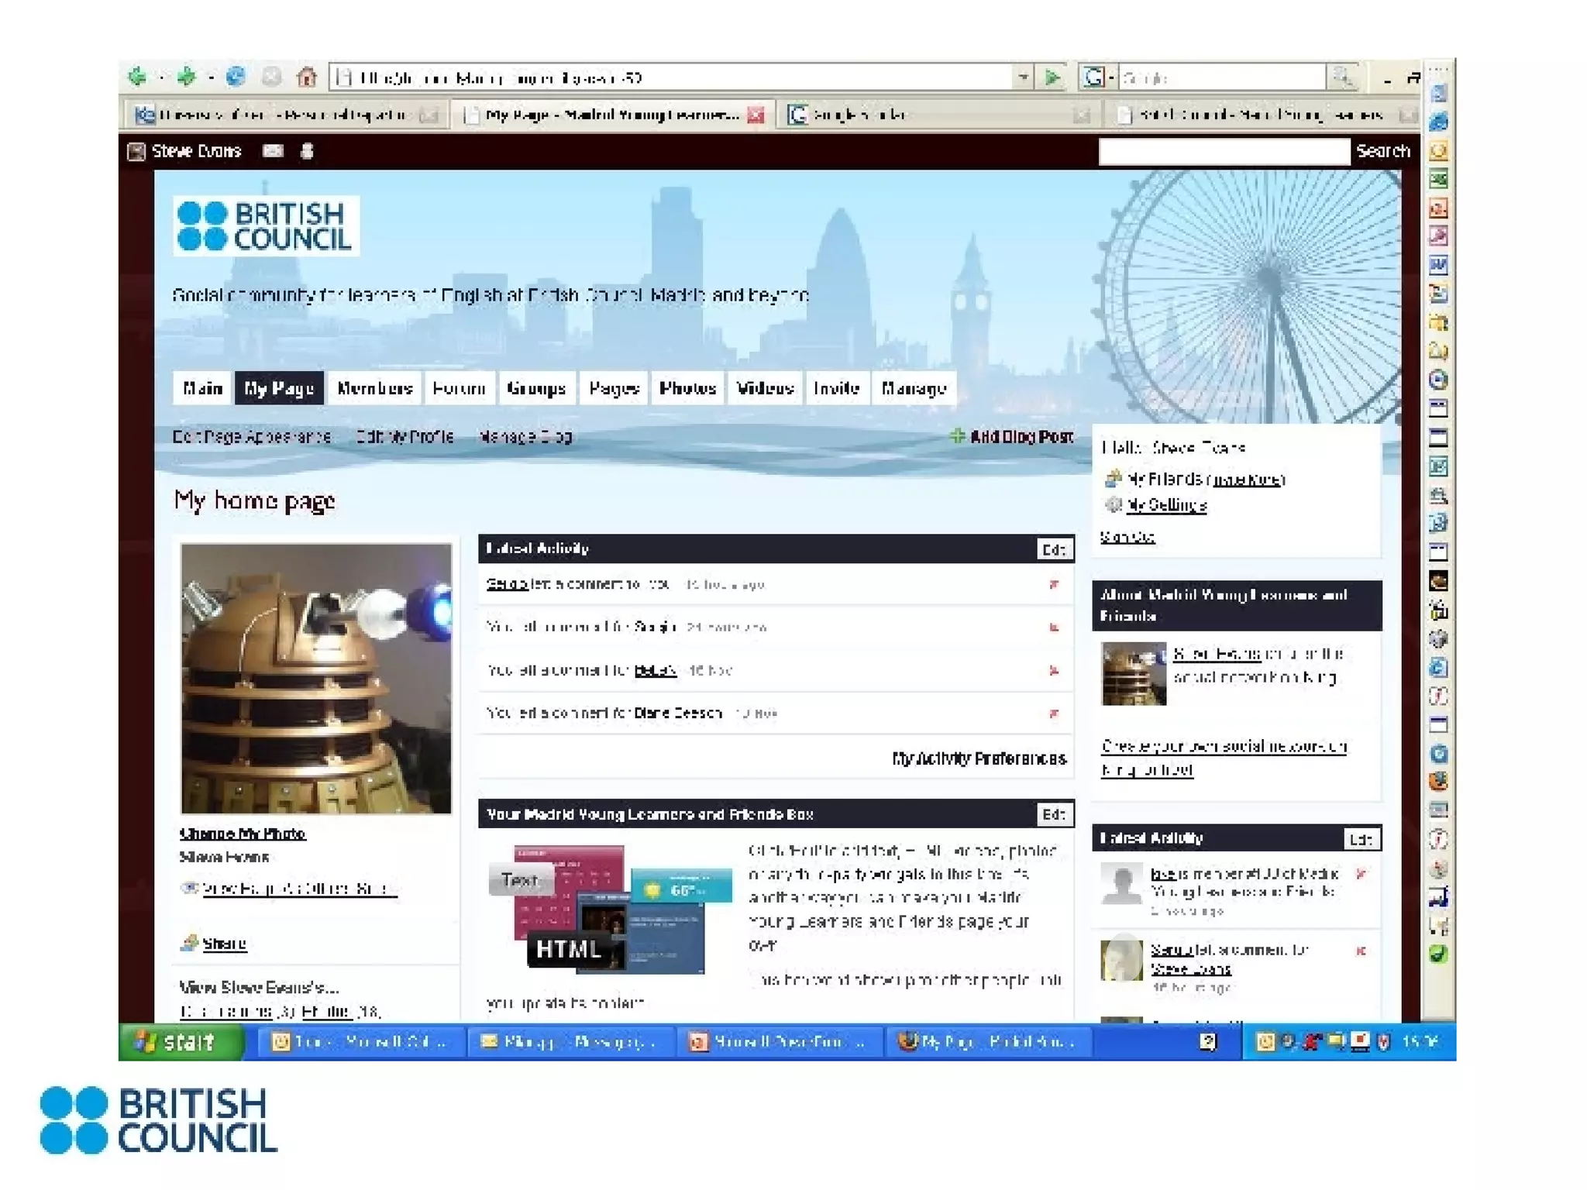Image resolution: width=1587 pixels, height=1190 pixels.
Task: Click the friends person icon in top bar
Action: (x=307, y=151)
